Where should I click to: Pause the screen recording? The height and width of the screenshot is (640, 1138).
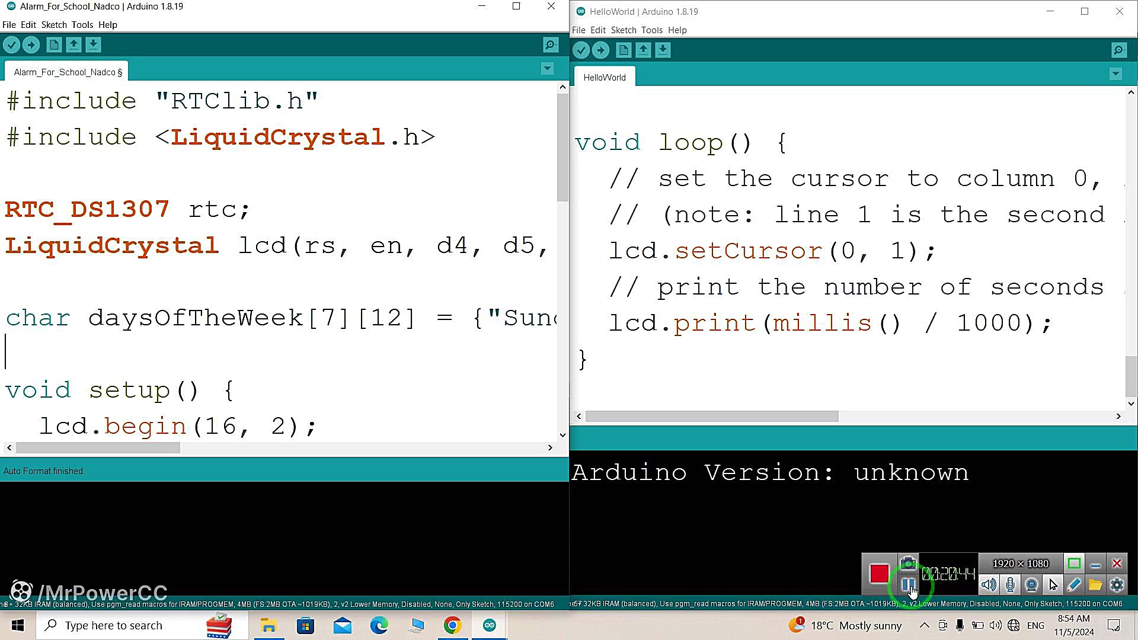(907, 585)
